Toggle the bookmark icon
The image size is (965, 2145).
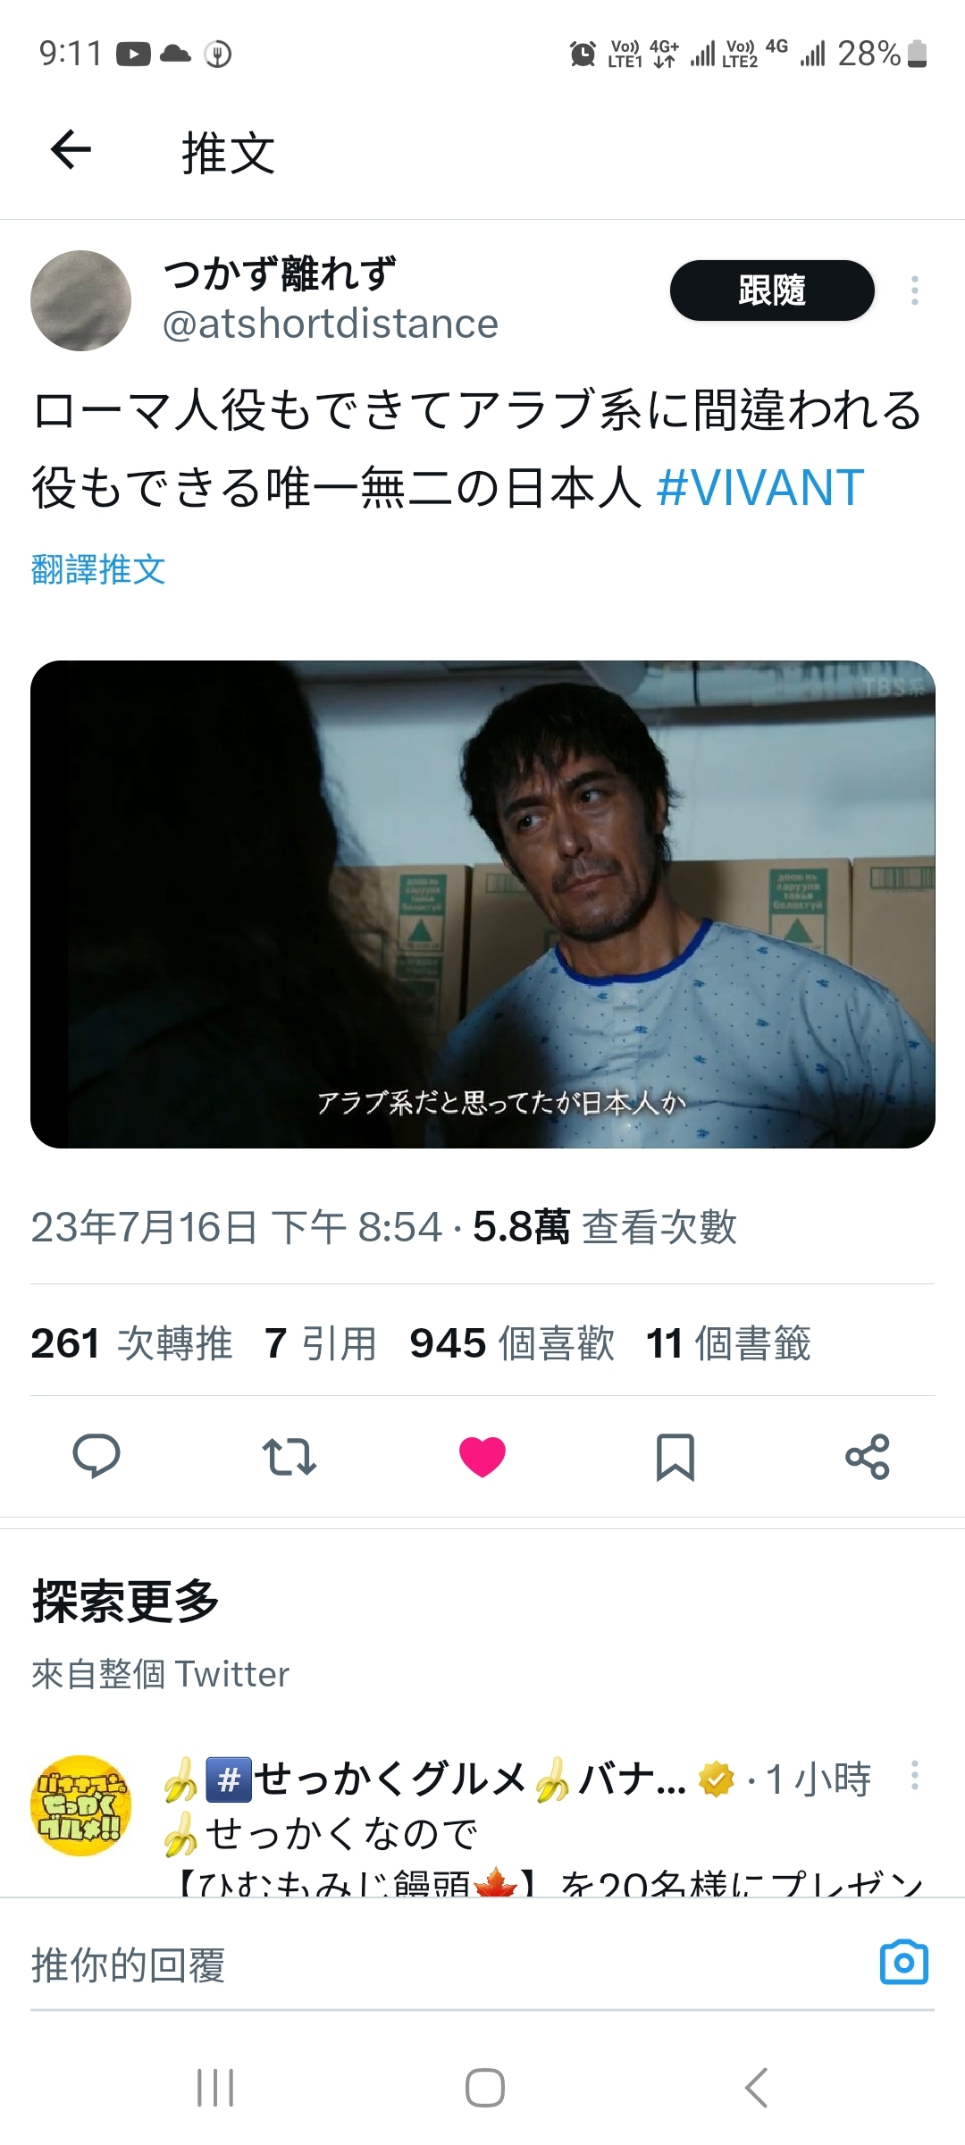[675, 1457]
